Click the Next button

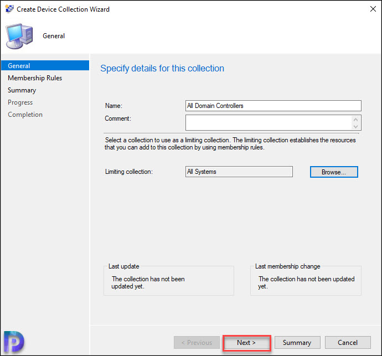tap(246, 343)
